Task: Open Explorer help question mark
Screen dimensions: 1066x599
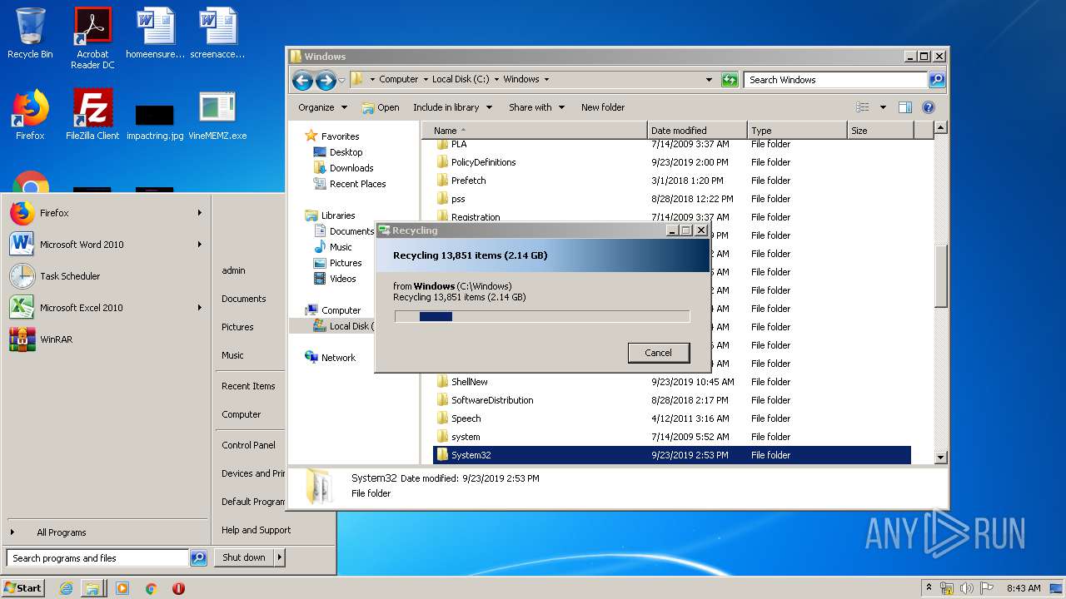Action: [929, 107]
